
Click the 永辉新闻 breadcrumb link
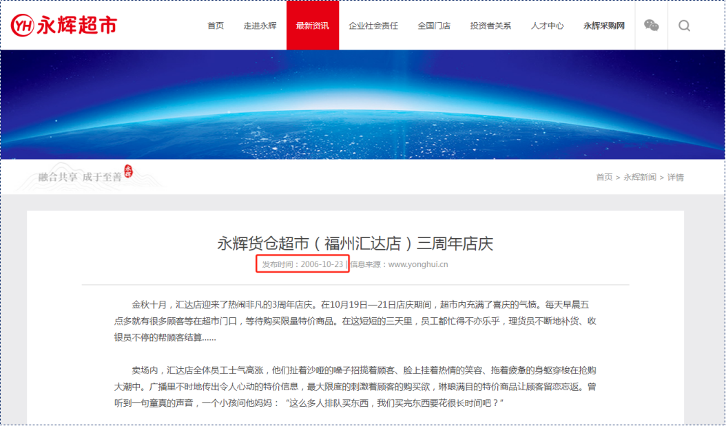click(x=640, y=177)
